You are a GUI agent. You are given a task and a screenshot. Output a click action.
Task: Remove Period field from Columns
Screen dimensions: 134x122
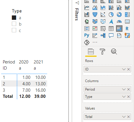pyautogui.click(x=129, y=89)
